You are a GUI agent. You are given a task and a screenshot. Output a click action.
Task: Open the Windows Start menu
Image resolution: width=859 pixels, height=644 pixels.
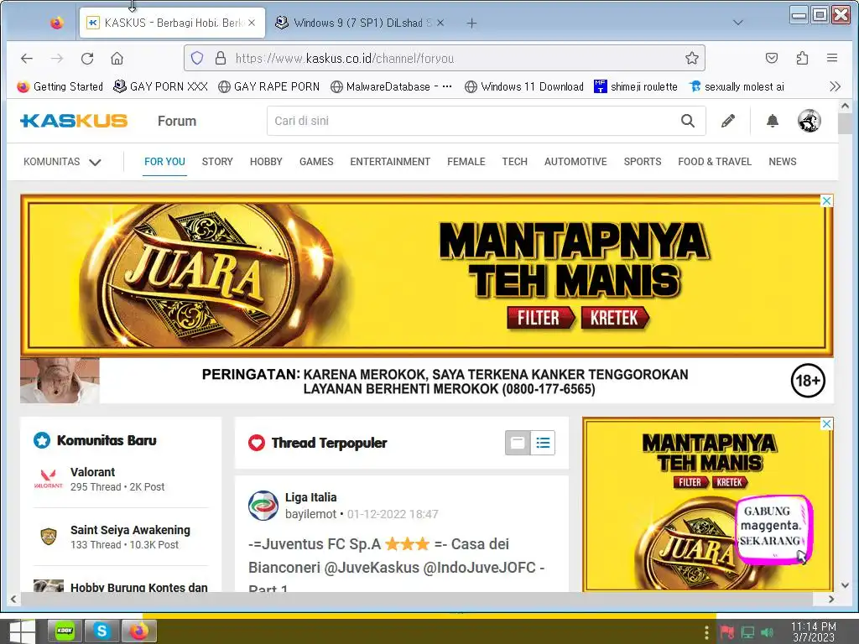(22, 631)
